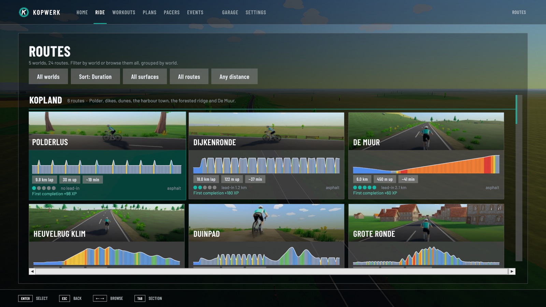Click the arrow keys Browse hint
This screenshot has height=307, width=546.
108,298
